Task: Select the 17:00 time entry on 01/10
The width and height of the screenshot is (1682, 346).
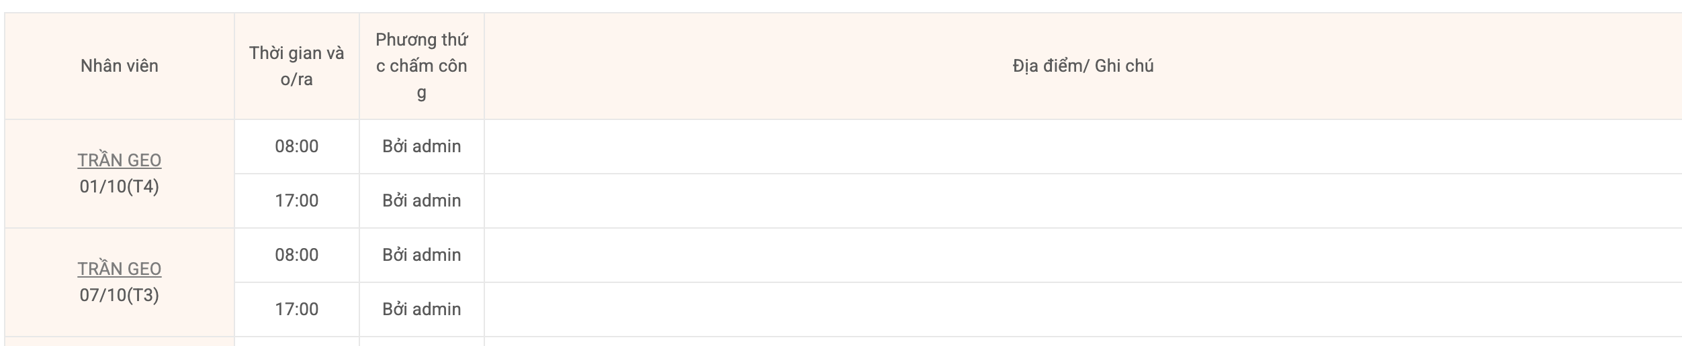Action: (x=296, y=200)
